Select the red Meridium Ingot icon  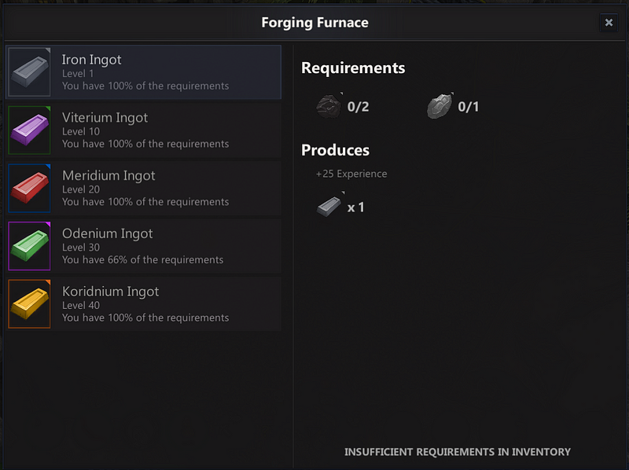pyautogui.click(x=29, y=188)
